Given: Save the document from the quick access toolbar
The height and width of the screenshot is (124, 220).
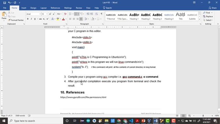Looking at the screenshot, I should tap(4, 2).
